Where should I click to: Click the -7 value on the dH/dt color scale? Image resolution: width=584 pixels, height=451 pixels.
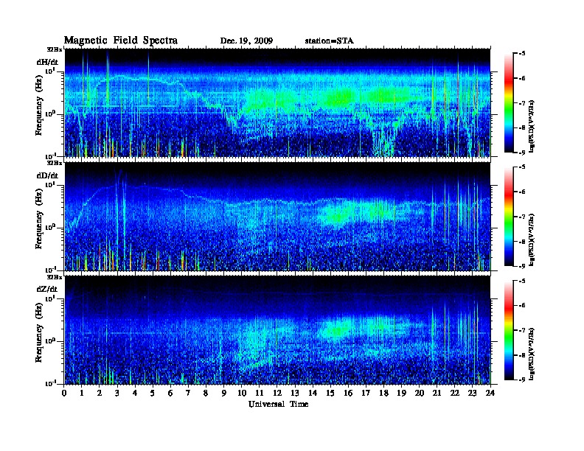click(522, 103)
